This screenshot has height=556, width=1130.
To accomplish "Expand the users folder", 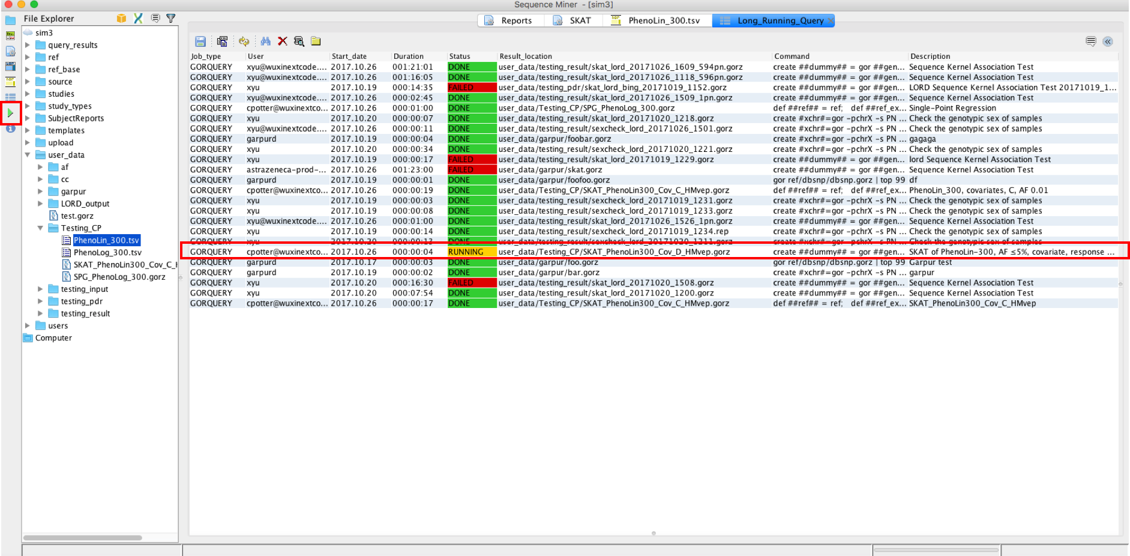I will click(27, 325).
